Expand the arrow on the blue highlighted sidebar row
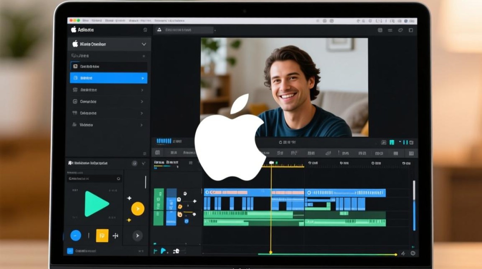 point(143,78)
